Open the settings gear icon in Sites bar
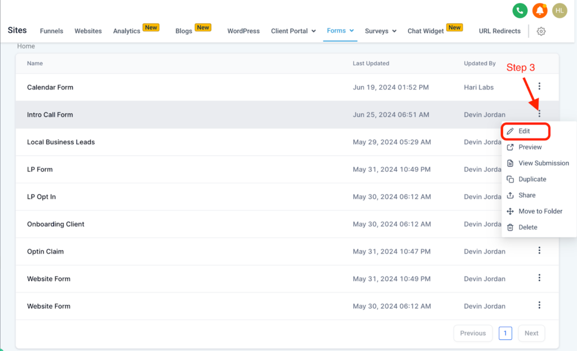 (x=541, y=32)
